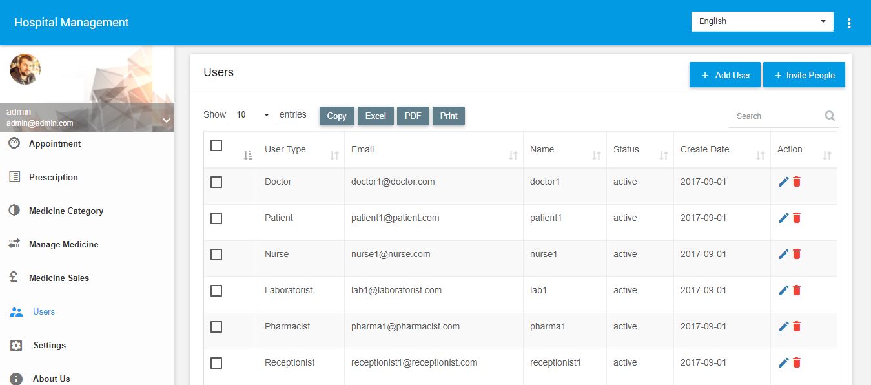Edit the patient1 user with pencil icon
This screenshot has height=385, width=871.
pos(784,218)
